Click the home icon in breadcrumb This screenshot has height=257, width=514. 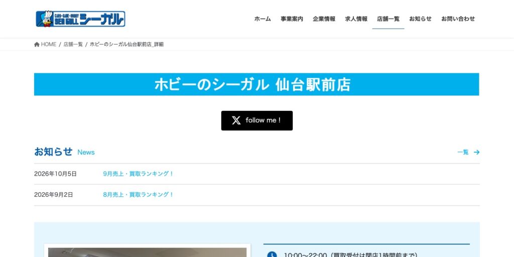pos(37,45)
